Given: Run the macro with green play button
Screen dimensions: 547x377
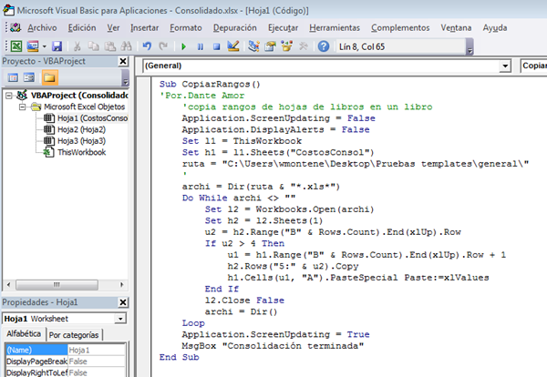Looking at the screenshot, I should tap(185, 46).
